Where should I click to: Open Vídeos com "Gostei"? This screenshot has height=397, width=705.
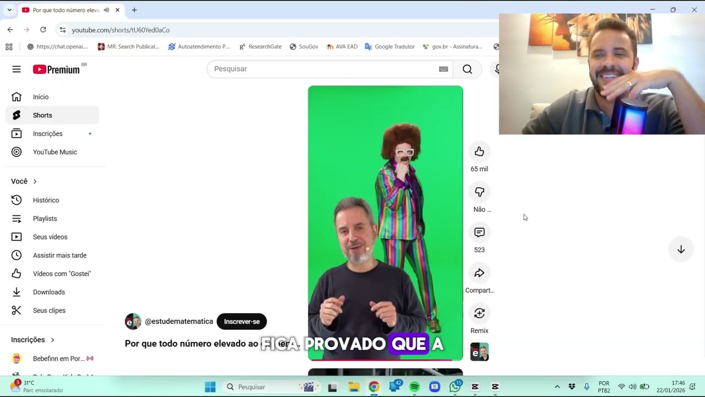[x=52, y=273]
